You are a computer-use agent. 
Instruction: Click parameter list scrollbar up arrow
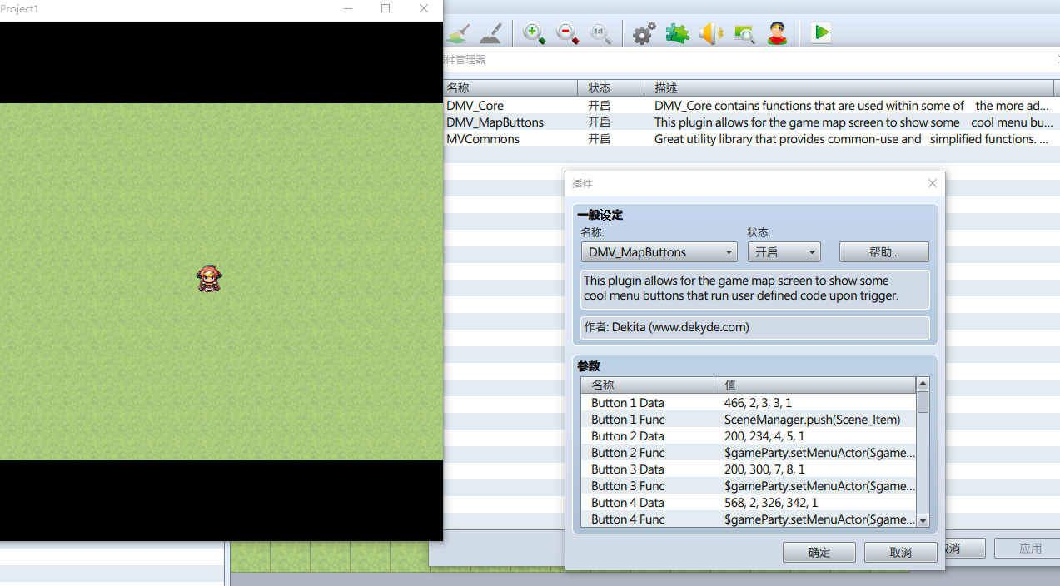[x=923, y=384]
